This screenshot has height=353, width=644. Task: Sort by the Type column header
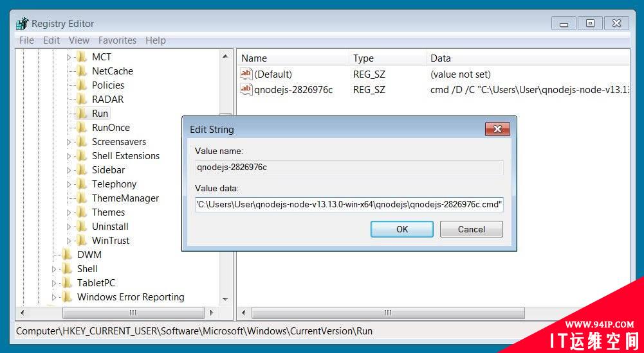click(388, 58)
